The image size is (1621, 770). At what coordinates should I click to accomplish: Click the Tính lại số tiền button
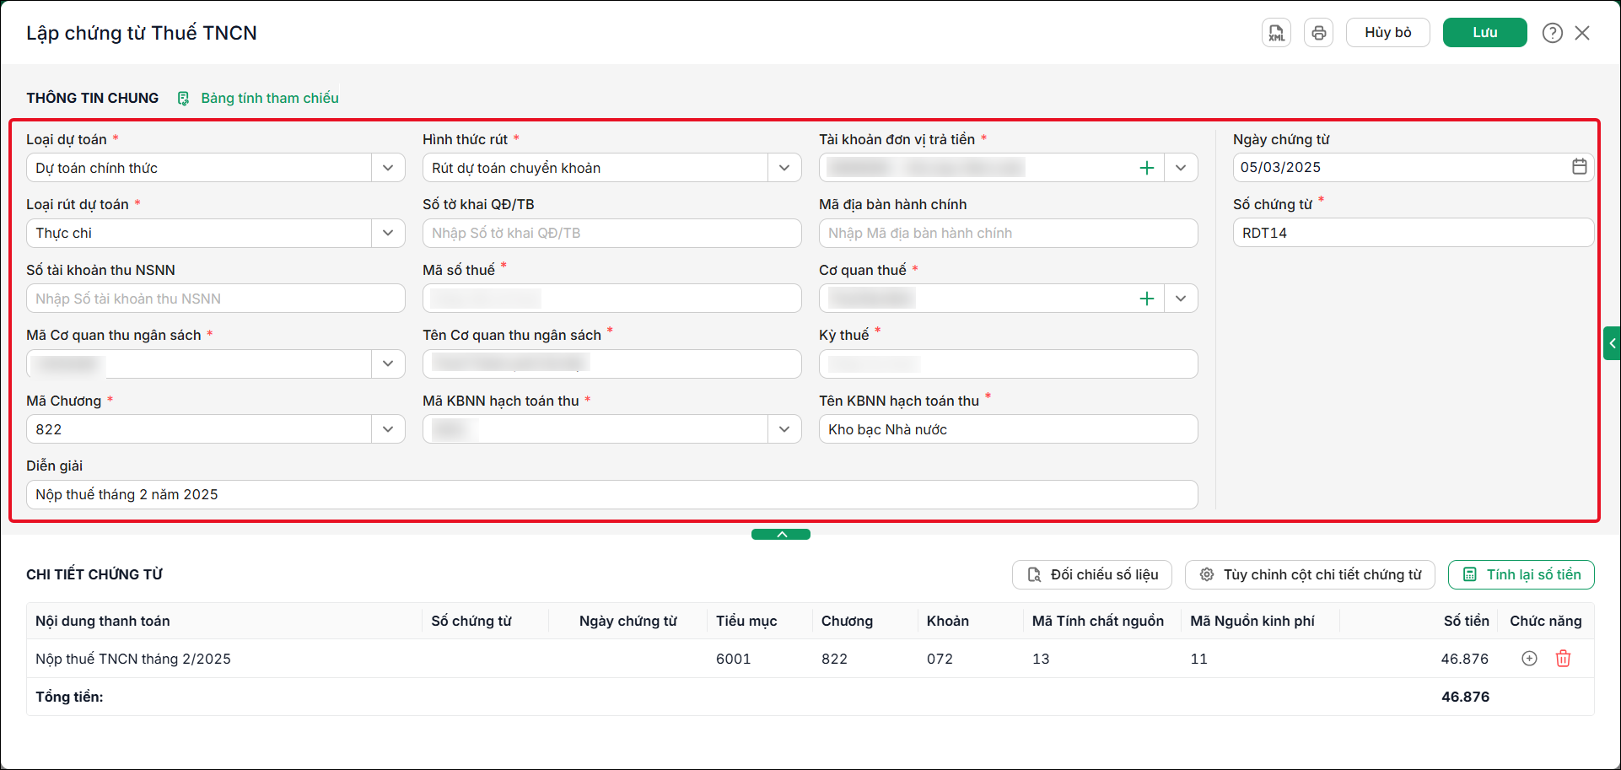pyautogui.click(x=1521, y=574)
